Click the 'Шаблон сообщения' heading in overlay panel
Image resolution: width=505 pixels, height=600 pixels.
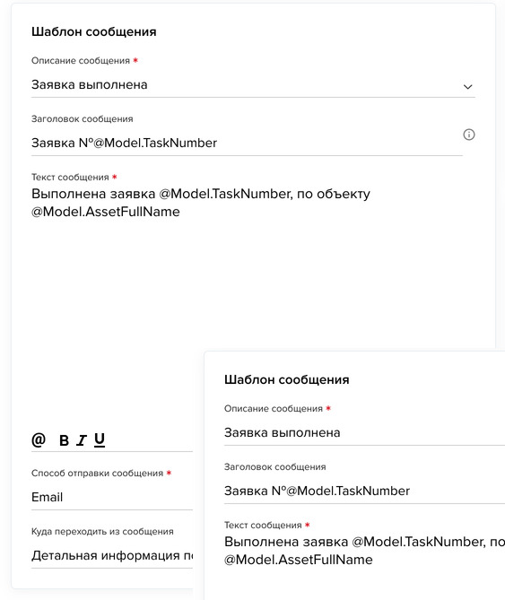[286, 379]
